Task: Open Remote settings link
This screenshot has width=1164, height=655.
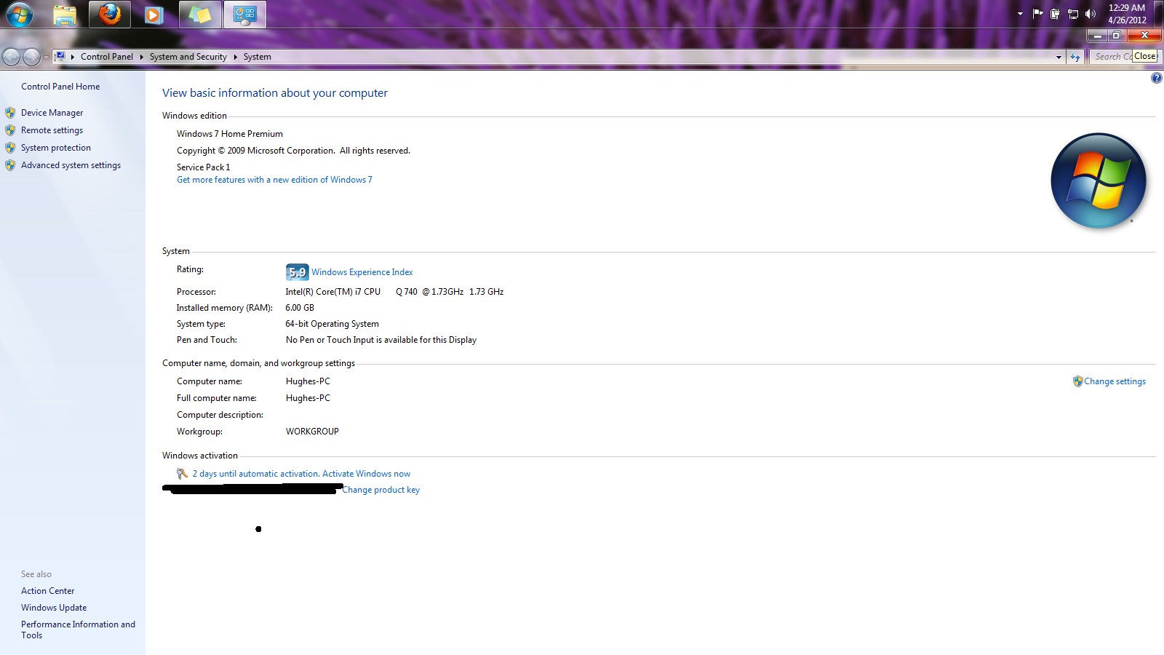Action: (x=52, y=130)
